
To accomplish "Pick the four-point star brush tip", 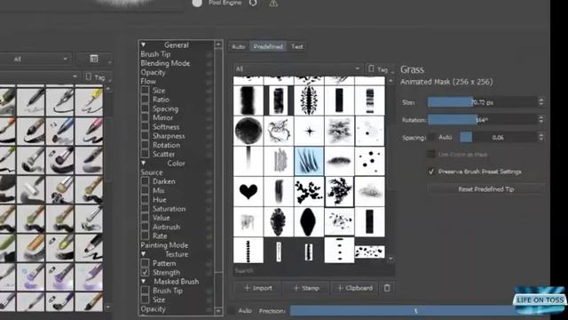I will 309,131.
